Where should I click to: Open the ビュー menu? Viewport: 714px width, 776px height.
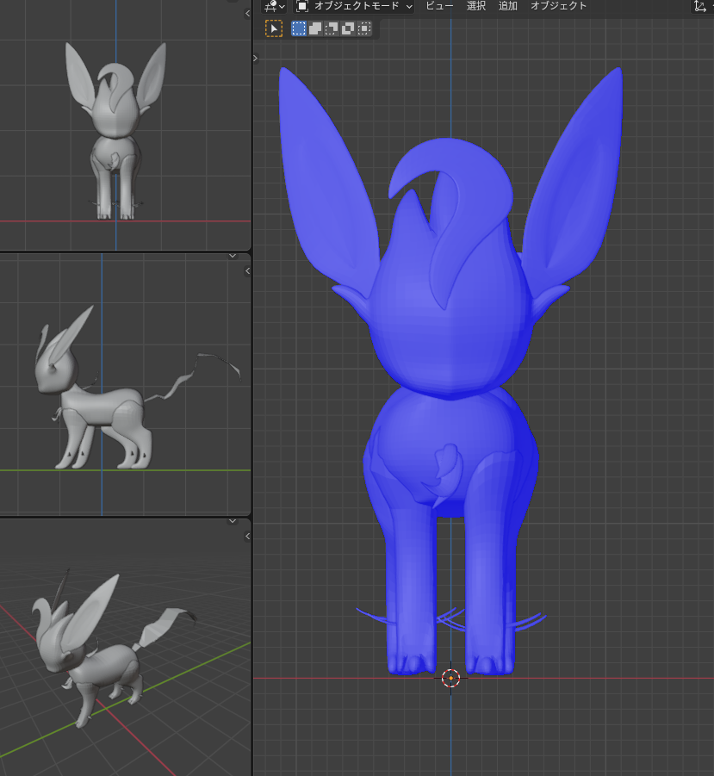(439, 6)
